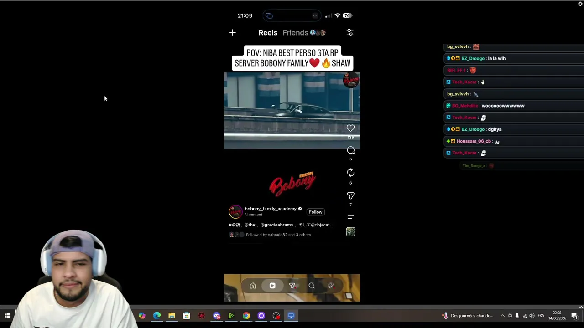
Task: Open comments with the speech bubble icon
Action: [x=350, y=150]
